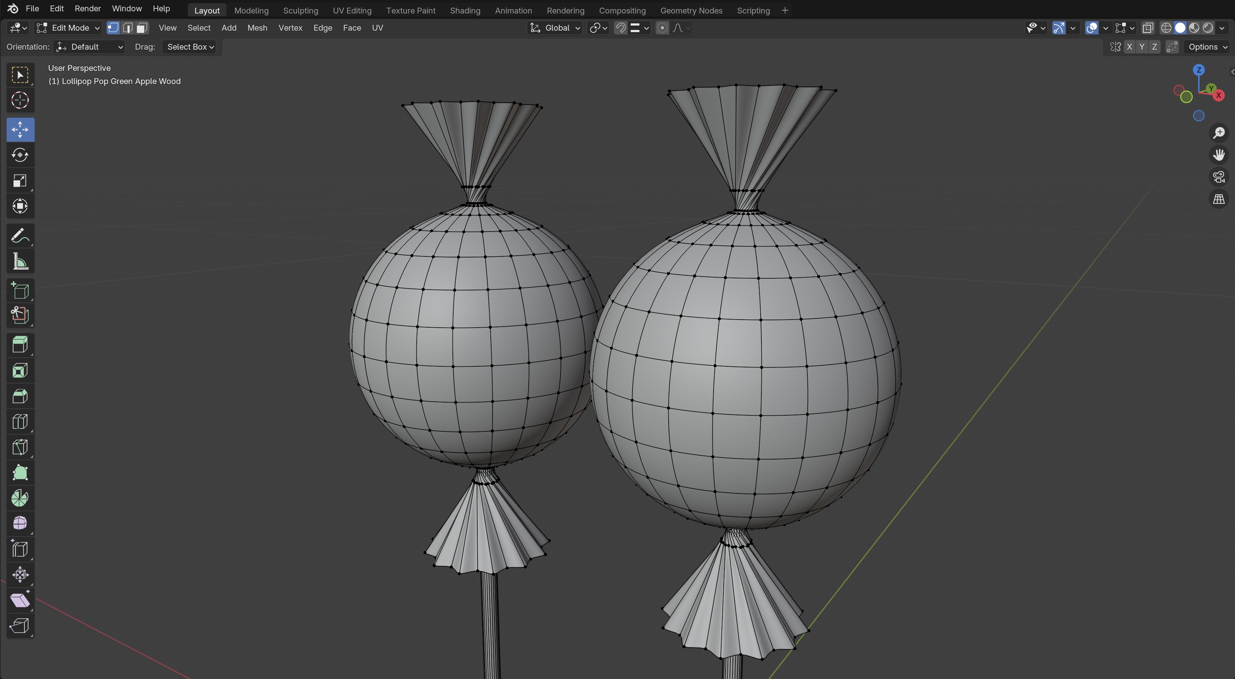Select the Smooth vertices tool

20,524
